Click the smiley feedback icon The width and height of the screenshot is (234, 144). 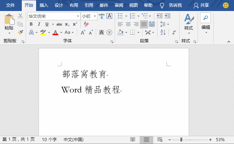point(226,5)
